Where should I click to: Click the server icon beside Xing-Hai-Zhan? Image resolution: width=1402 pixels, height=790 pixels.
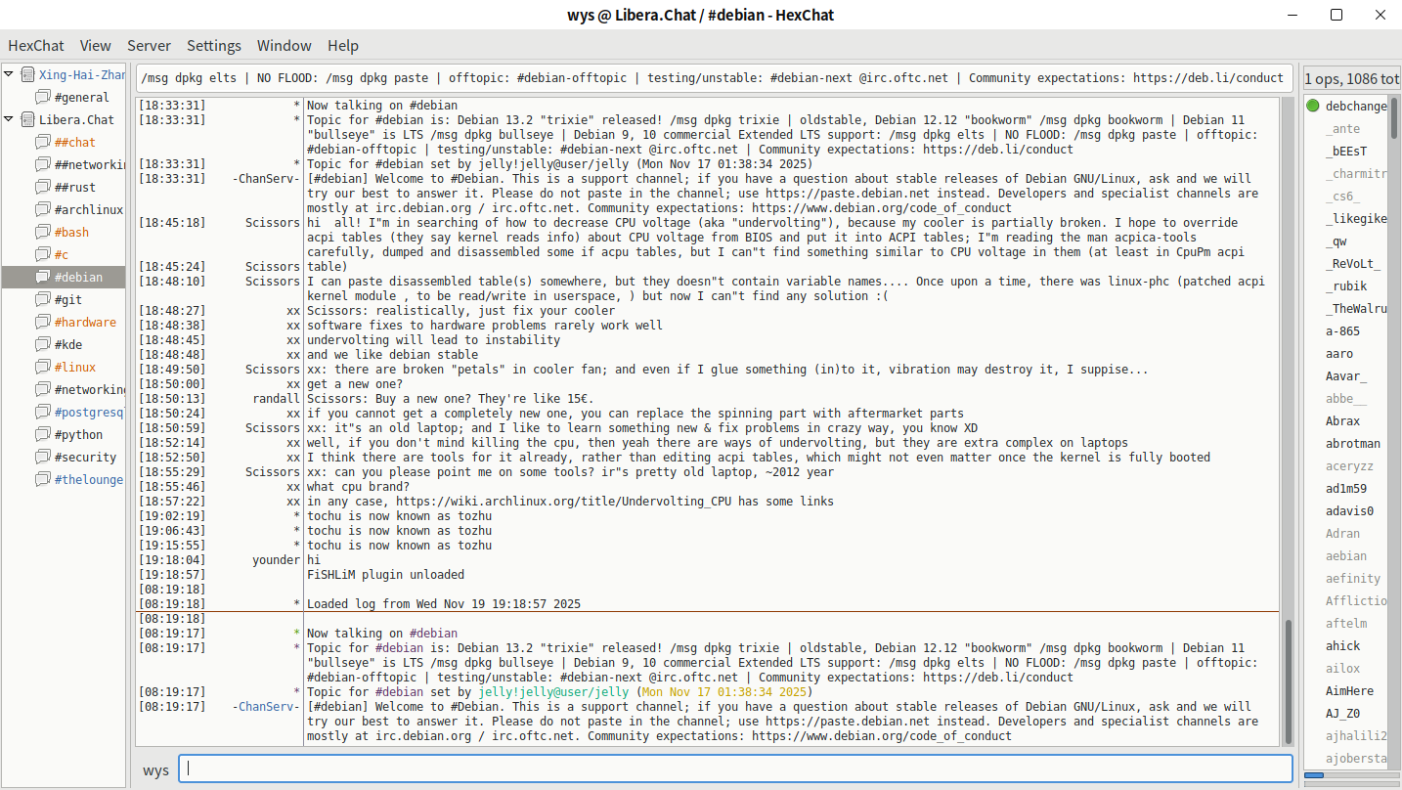(27, 75)
